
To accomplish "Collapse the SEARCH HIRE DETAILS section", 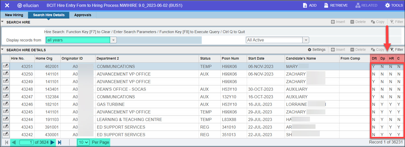I will [3, 50].
